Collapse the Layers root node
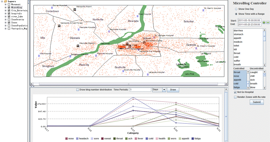 point(2,1)
